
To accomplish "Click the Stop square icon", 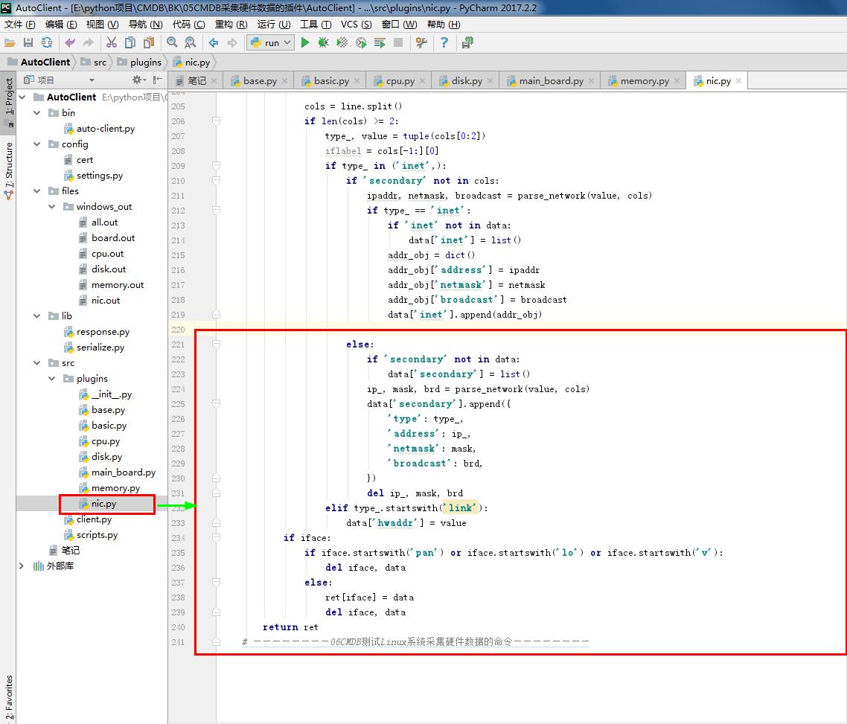I will pos(398,42).
